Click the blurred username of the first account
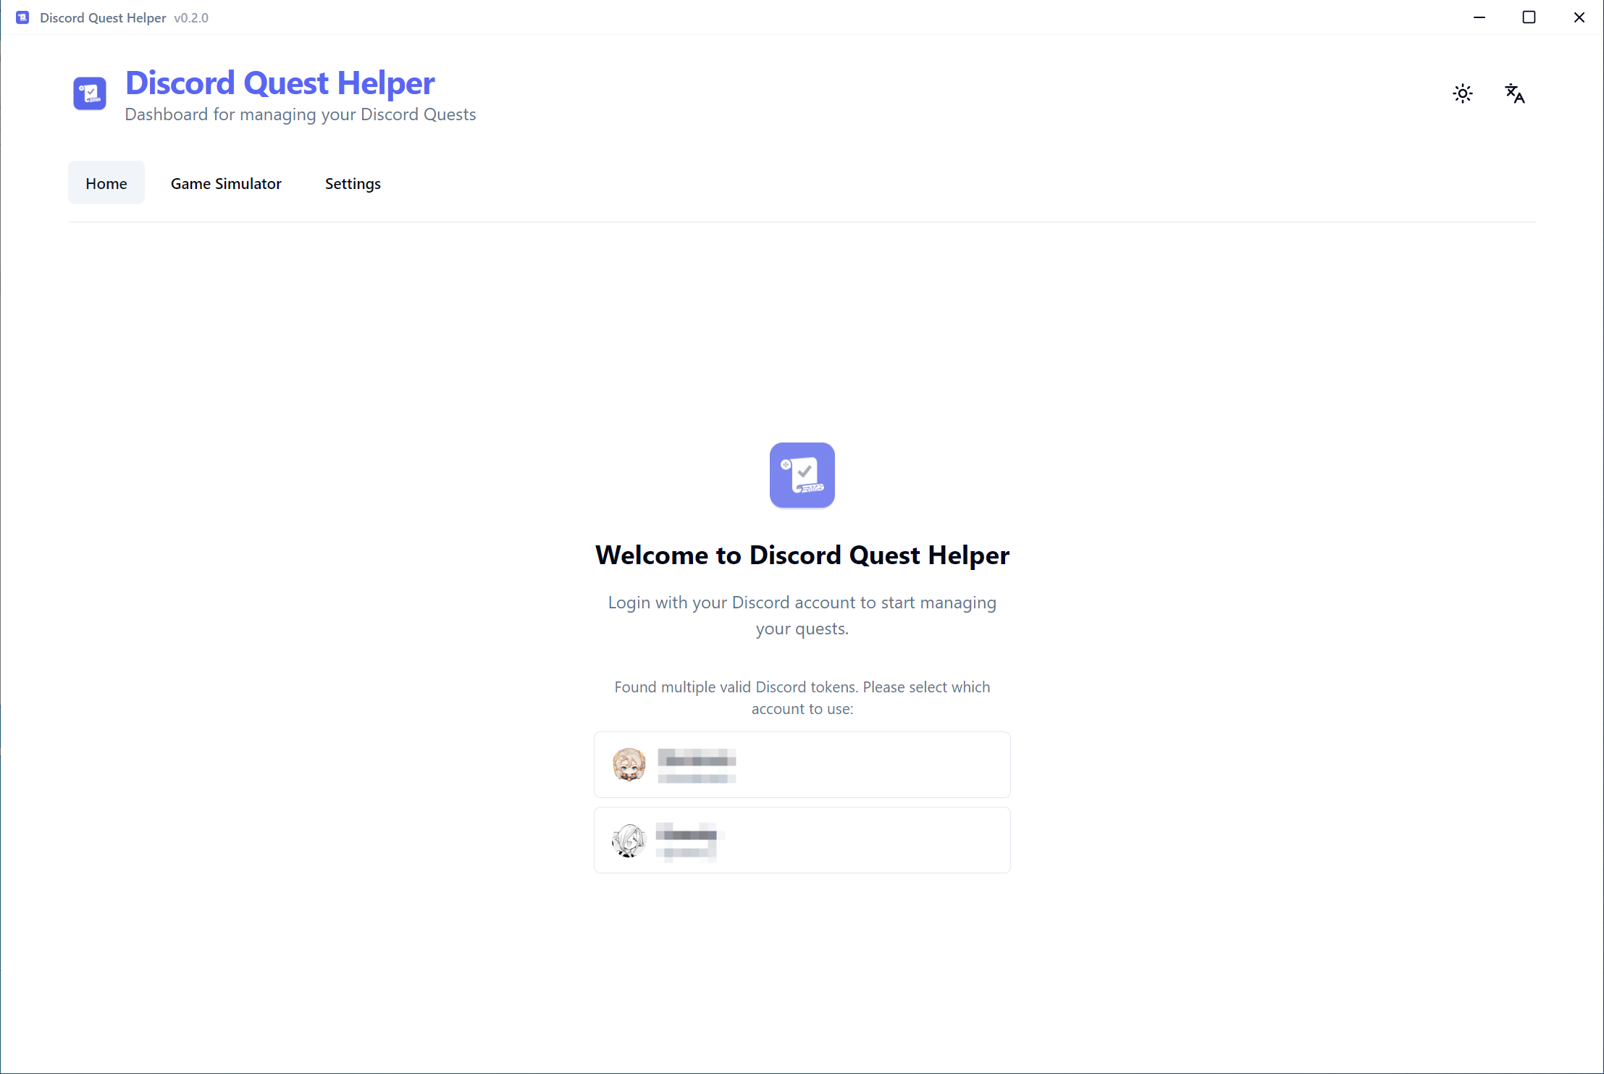The image size is (1604, 1074). (696, 760)
